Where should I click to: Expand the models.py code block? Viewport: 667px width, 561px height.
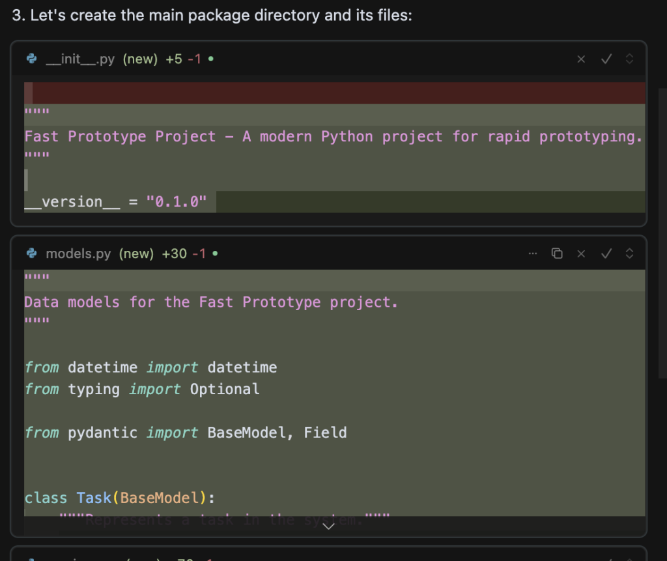click(630, 253)
